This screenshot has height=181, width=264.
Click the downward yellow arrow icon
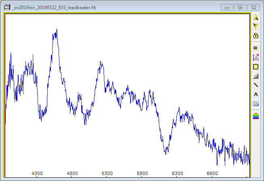256,26
